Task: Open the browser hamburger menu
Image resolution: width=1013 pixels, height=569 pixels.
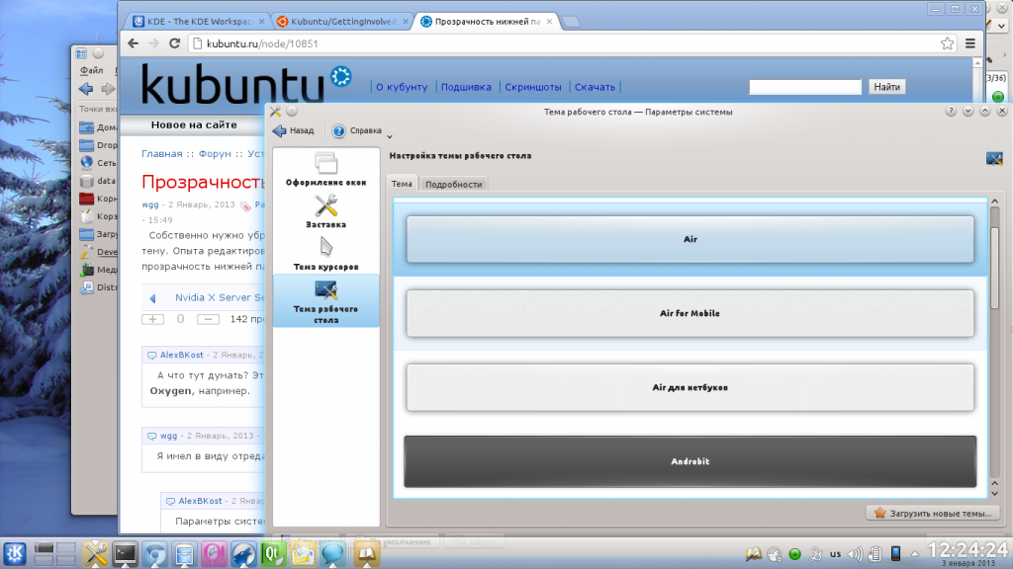Action: [x=970, y=43]
